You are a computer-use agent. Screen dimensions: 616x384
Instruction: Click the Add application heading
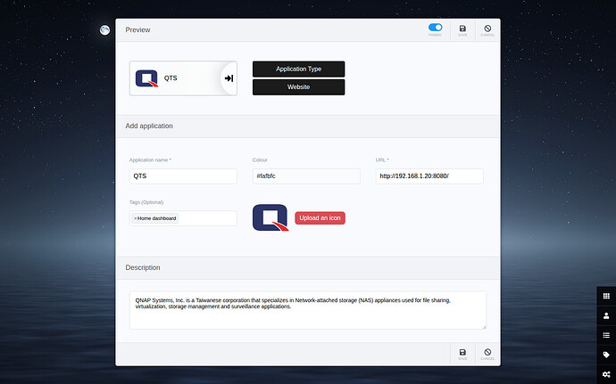(x=149, y=126)
